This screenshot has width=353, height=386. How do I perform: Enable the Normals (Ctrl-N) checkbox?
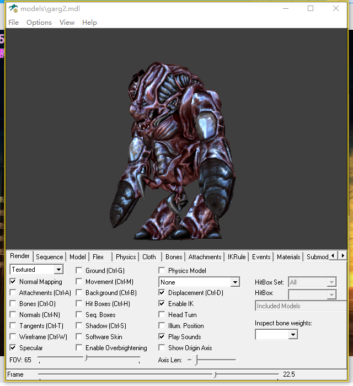(x=13, y=315)
